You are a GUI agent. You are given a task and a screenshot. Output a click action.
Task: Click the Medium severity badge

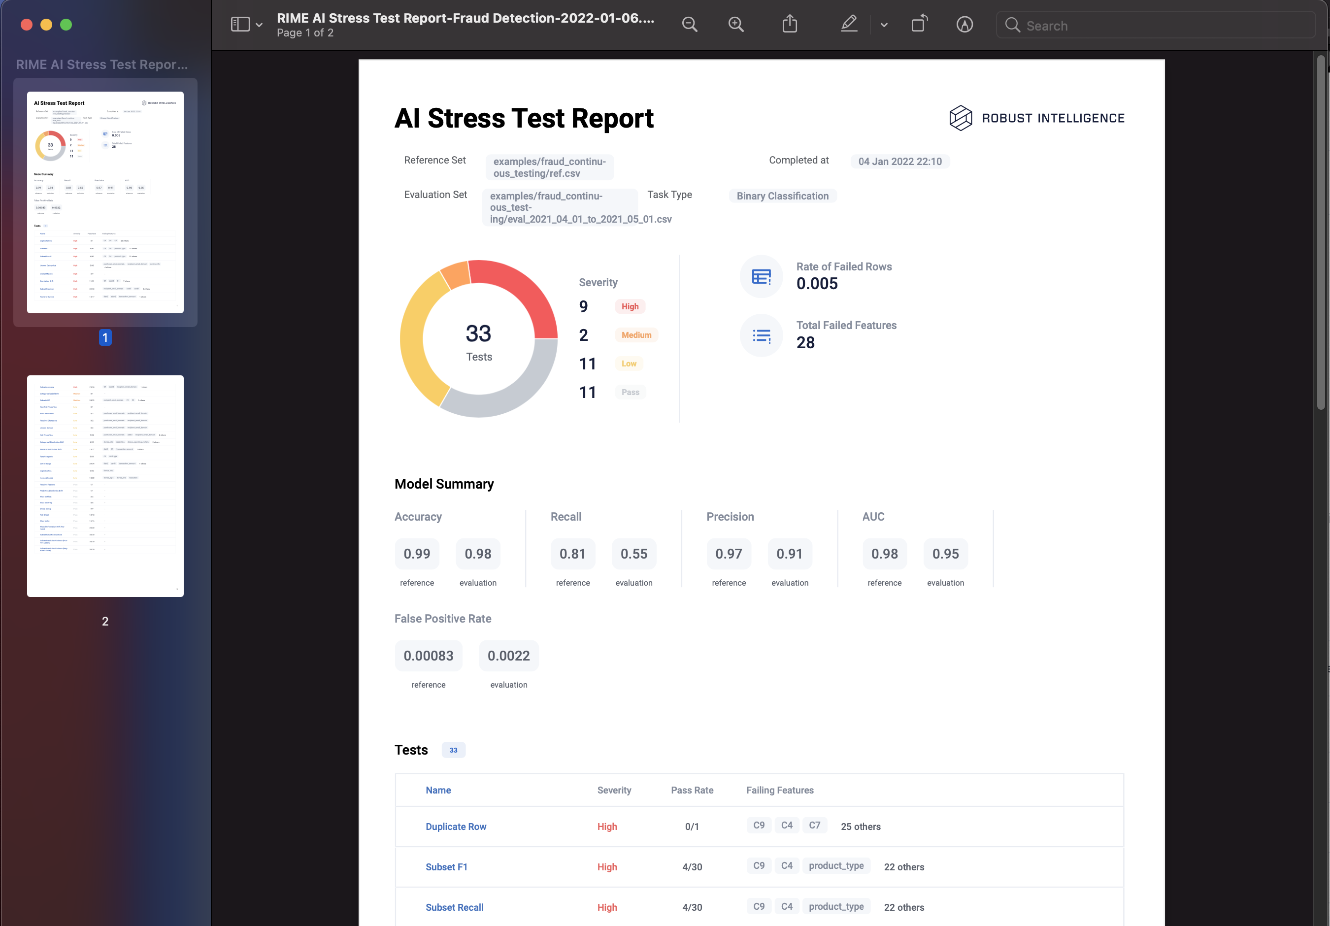636,335
